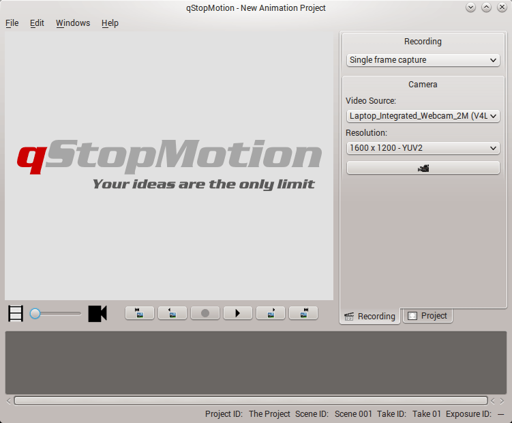Click the horizontal timeline scrollbar

pyautogui.click(x=251, y=400)
